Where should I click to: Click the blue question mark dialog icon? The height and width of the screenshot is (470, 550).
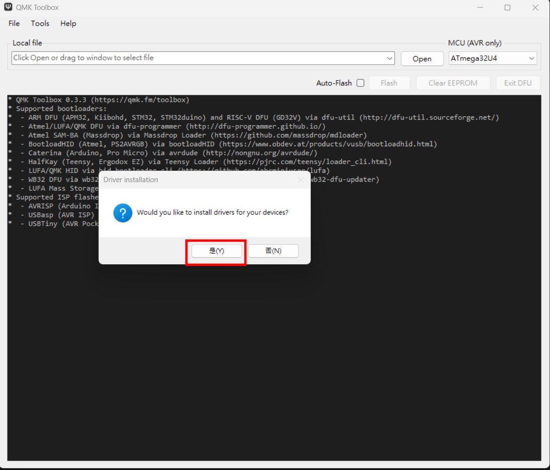[x=123, y=213]
